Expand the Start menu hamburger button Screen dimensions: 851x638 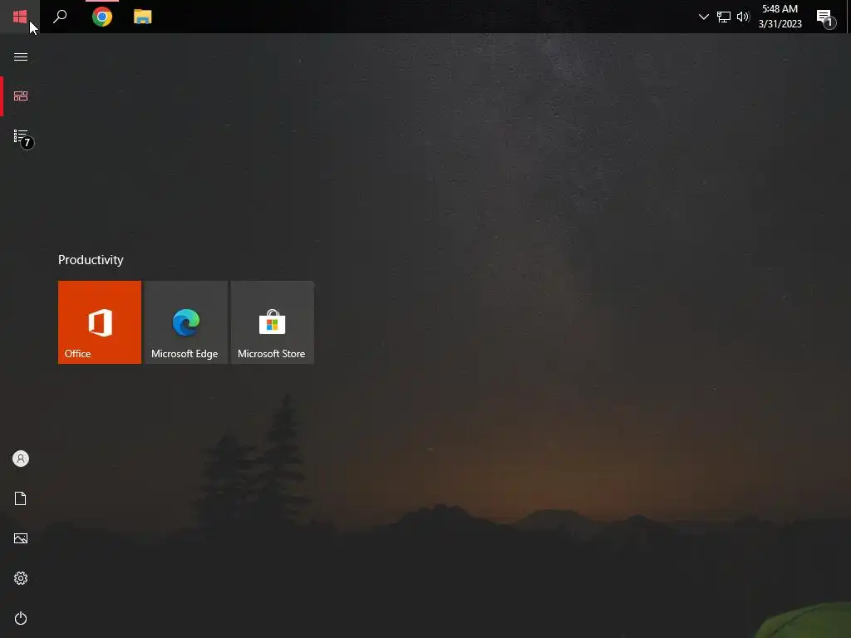pos(21,57)
